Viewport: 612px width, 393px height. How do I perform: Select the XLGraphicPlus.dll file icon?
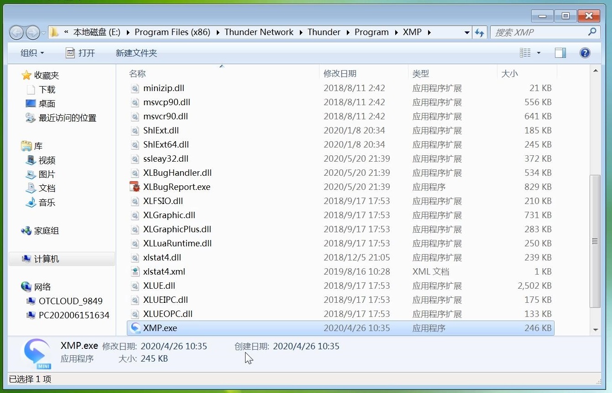pos(135,230)
